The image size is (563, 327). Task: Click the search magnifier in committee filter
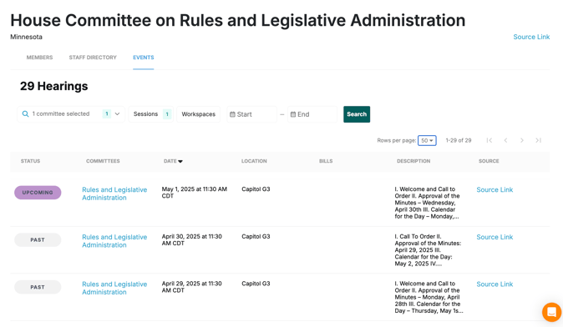(x=25, y=114)
